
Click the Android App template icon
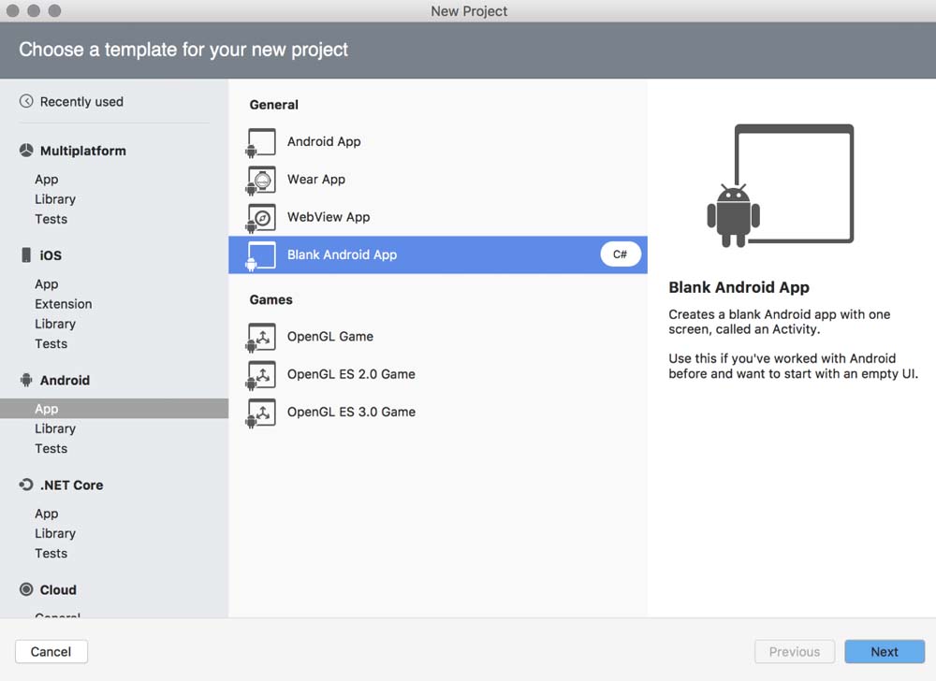coord(261,142)
